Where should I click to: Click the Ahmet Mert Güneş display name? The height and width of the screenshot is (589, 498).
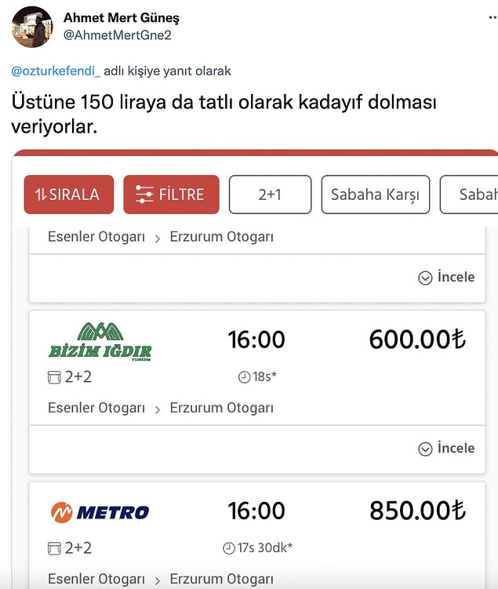coord(121,18)
